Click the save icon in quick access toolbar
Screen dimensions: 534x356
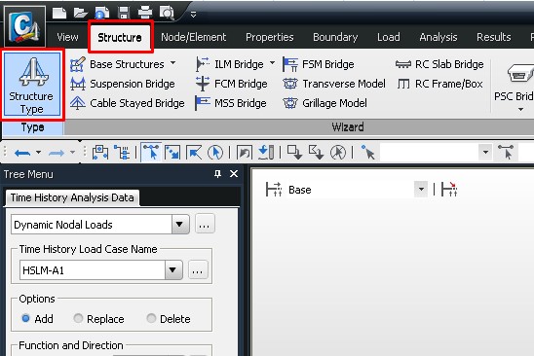[x=124, y=13]
